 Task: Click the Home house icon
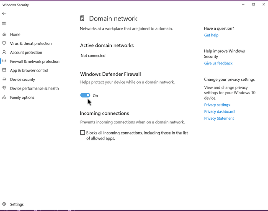click(4, 34)
